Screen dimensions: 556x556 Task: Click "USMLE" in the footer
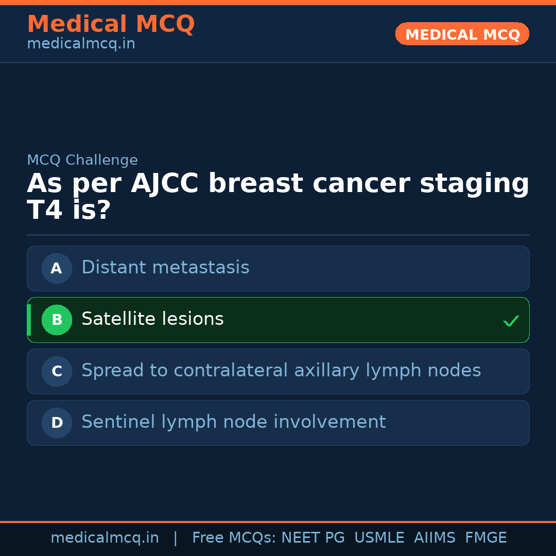379,538
